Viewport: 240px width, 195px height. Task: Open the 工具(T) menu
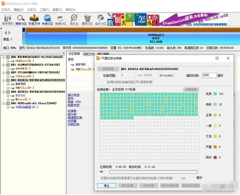pos(44,10)
